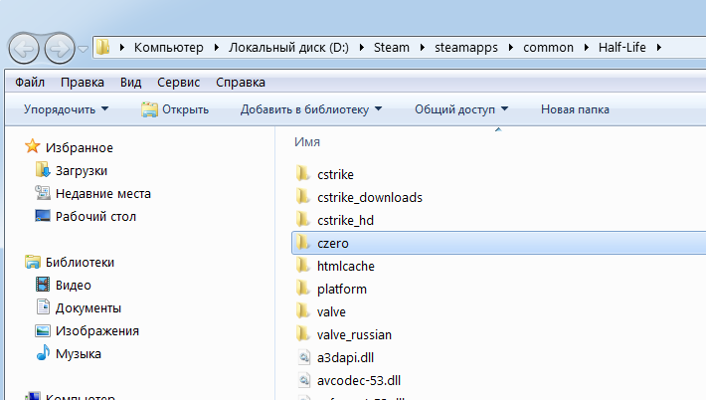Click the Открыть toolbar button
Image resolution: width=706 pixels, height=400 pixels.
click(175, 109)
